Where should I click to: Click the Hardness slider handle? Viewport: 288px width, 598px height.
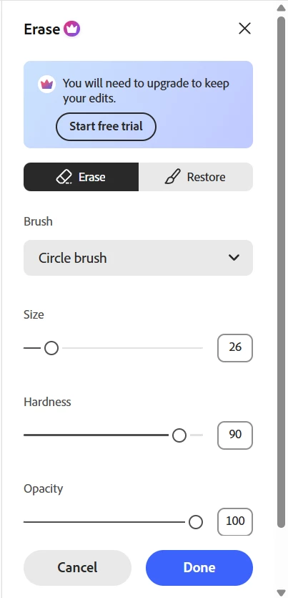click(x=179, y=435)
